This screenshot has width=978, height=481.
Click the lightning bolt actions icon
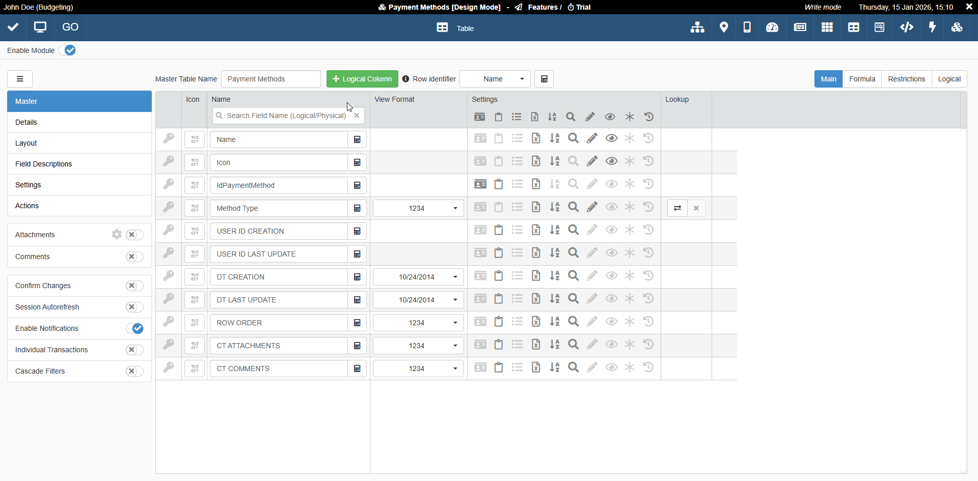[933, 27]
